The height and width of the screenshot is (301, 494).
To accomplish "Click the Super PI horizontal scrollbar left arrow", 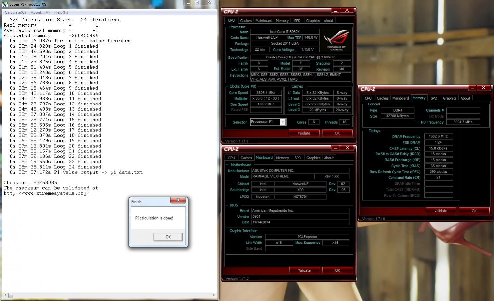I will (6, 295).
